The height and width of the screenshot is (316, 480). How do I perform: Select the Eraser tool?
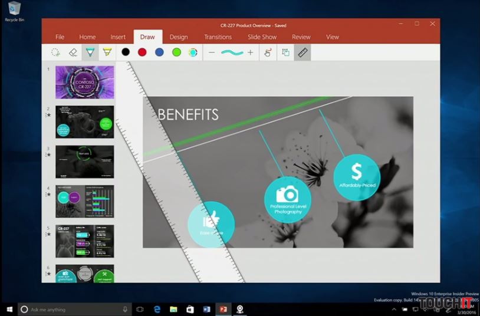pyautogui.click(x=73, y=52)
